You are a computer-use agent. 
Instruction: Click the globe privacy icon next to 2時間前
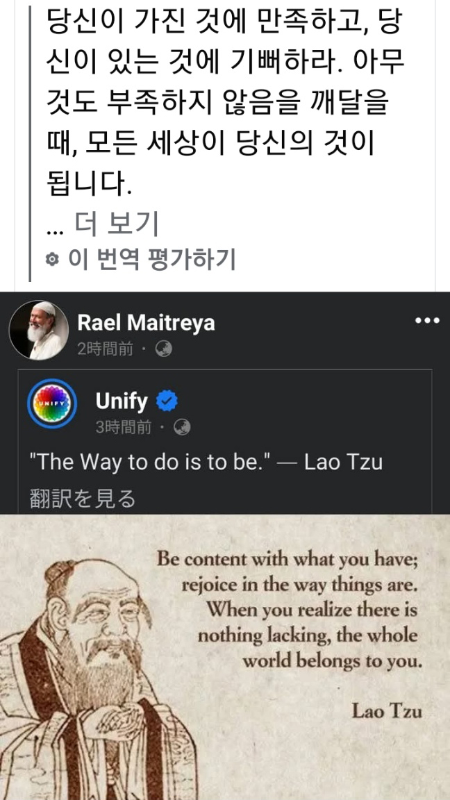click(x=163, y=349)
